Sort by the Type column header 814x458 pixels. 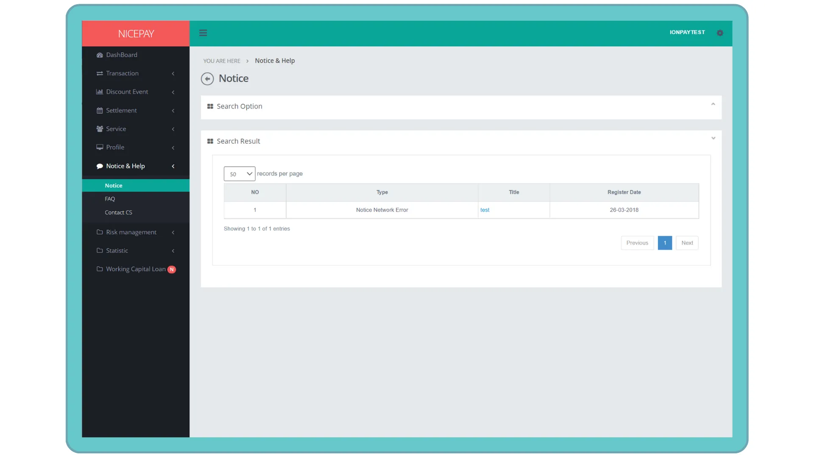(x=382, y=193)
